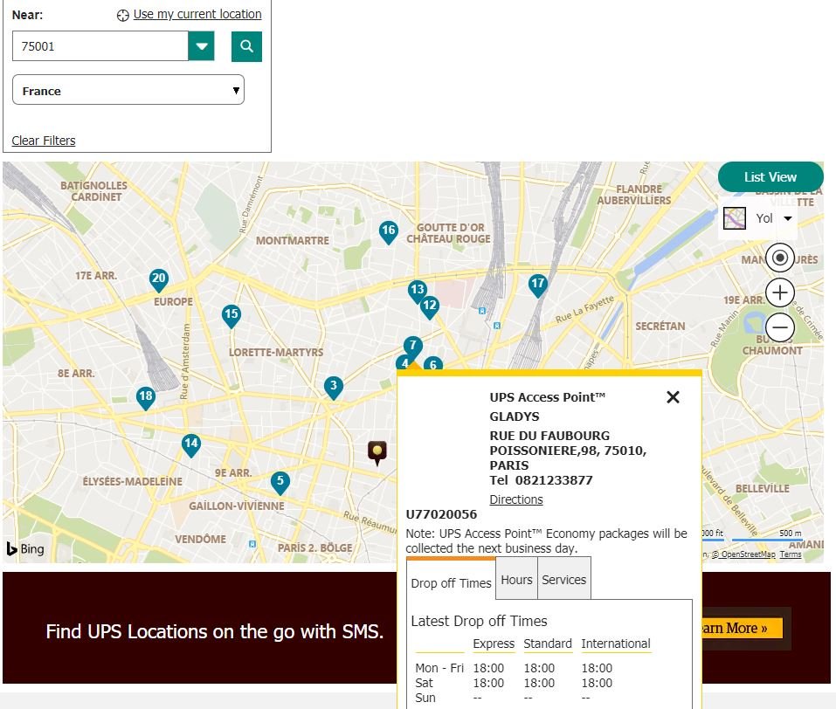Open the postal code suggestions dropdown arrow
The width and height of the screenshot is (836, 709).
click(x=202, y=46)
